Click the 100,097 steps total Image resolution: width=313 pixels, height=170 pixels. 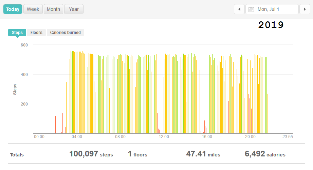coord(91,154)
